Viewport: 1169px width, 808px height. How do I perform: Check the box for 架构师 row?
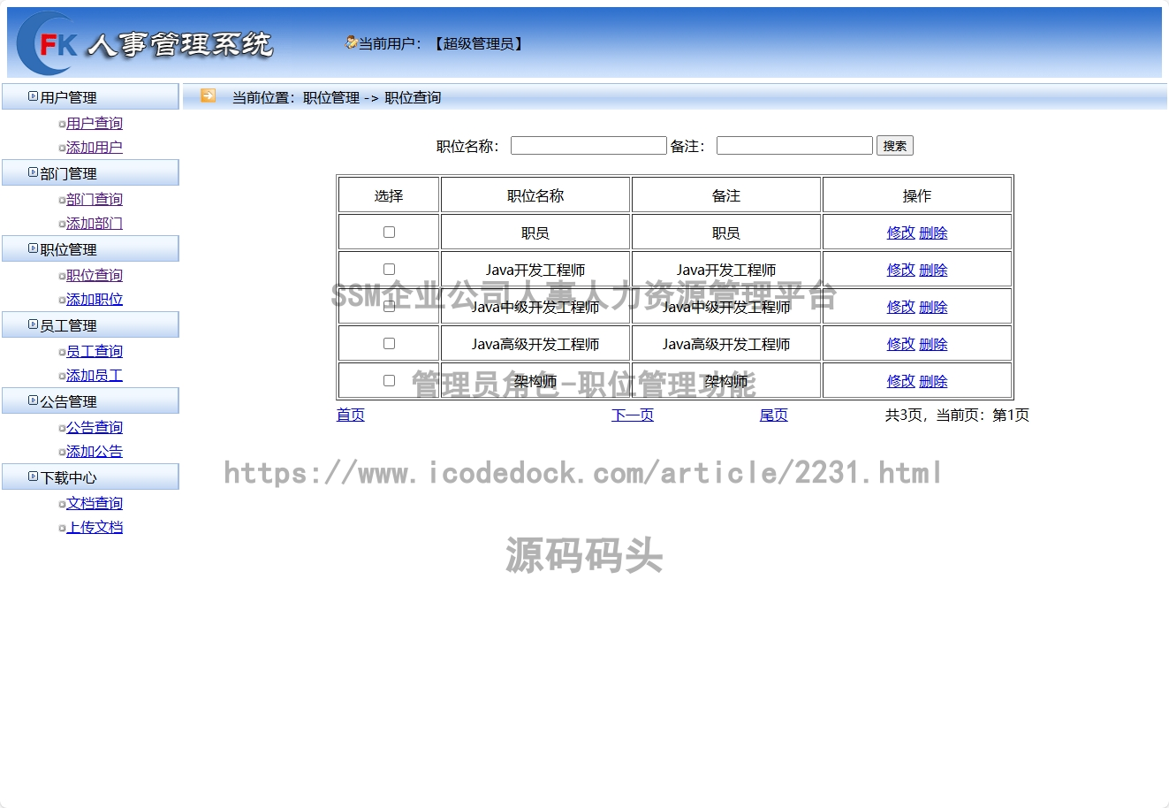pyautogui.click(x=389, y=381)
